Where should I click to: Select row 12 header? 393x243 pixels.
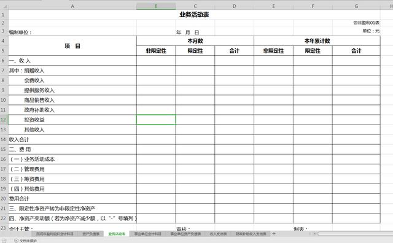tap(4, 120)
